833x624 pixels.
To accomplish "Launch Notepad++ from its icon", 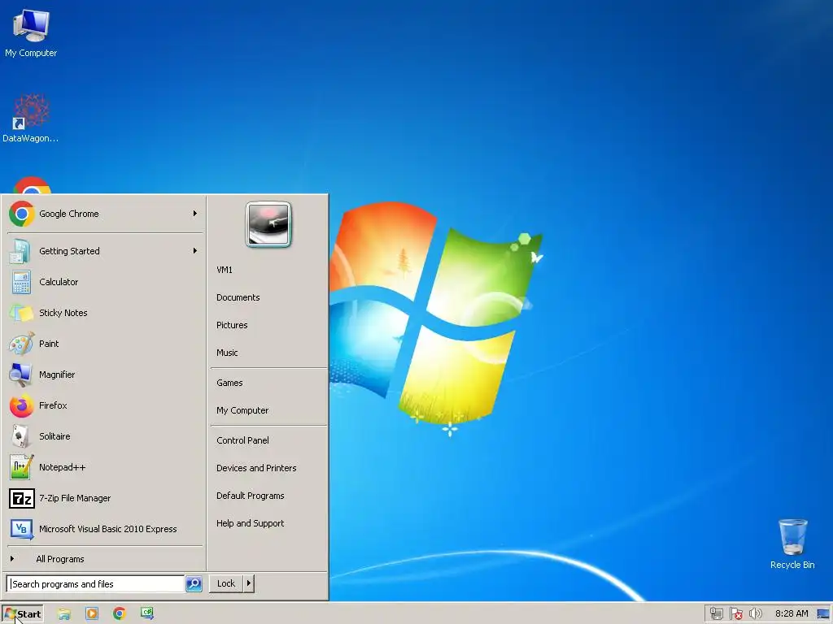I will point(21,467).
